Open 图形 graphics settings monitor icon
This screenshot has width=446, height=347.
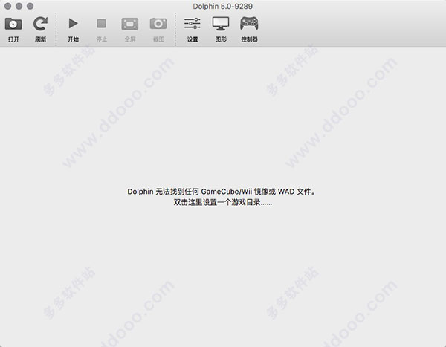(x=221, y=24)
